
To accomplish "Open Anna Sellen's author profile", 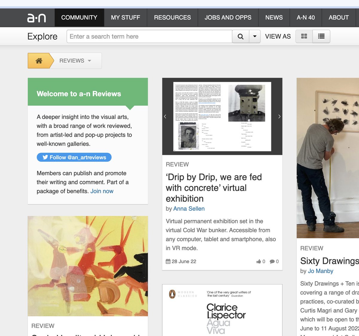I will tap(189, 209).
